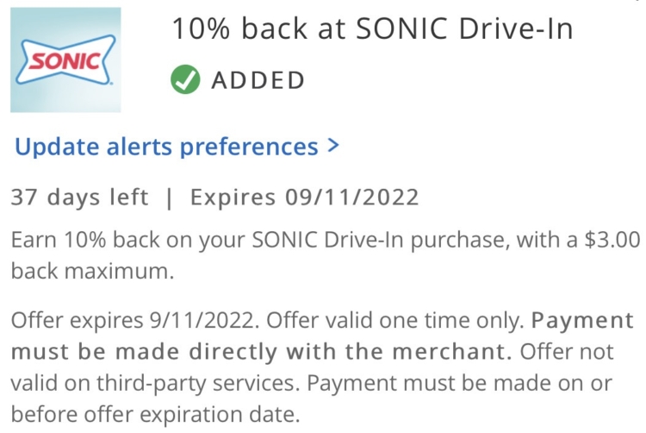Image resolution: width=646 pixels, height=433 pixels.
Task: Click the SONIC logo thumbnail
Action: point(65,60)
